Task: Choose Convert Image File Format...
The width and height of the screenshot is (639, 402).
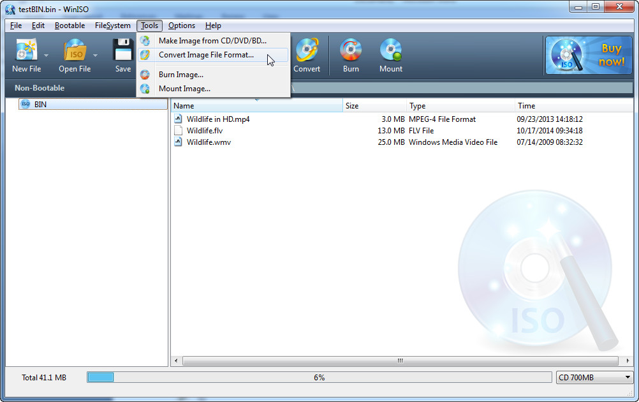Action: 214,55
